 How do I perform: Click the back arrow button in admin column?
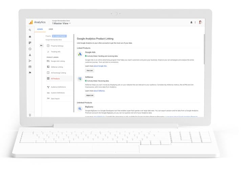[x=41, y=46]
